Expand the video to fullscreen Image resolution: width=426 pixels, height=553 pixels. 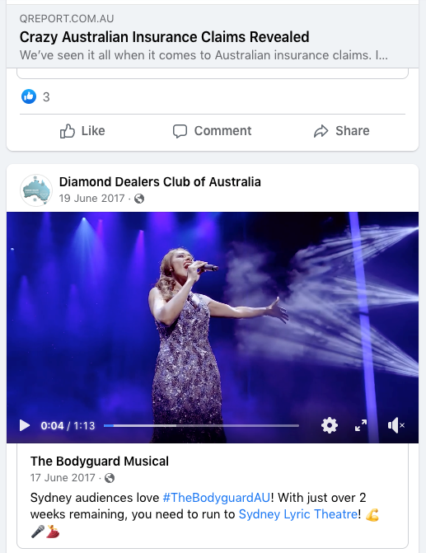pos(361,426)
